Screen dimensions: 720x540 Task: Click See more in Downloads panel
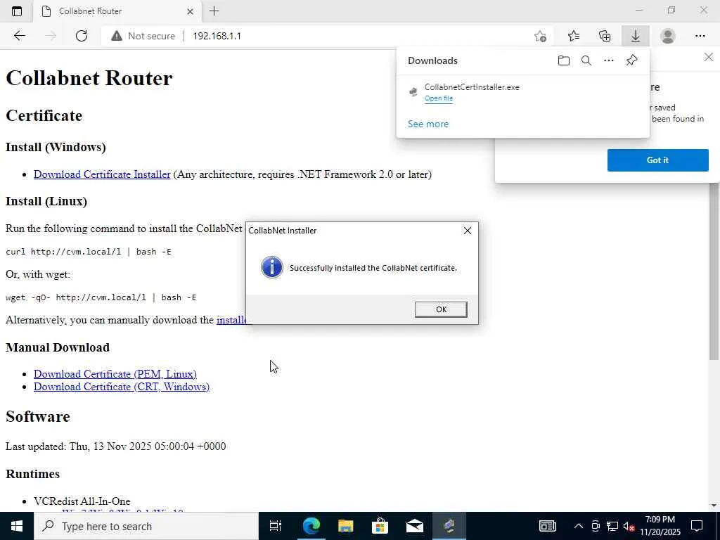[x=428, y=124]
